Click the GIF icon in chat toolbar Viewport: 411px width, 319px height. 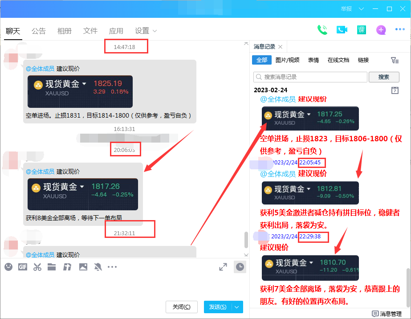(23, 267)
